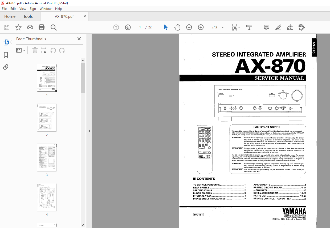Select page 4 thumbnail
The width and height of the screenshot is (330, 228).
click(47, 197)
